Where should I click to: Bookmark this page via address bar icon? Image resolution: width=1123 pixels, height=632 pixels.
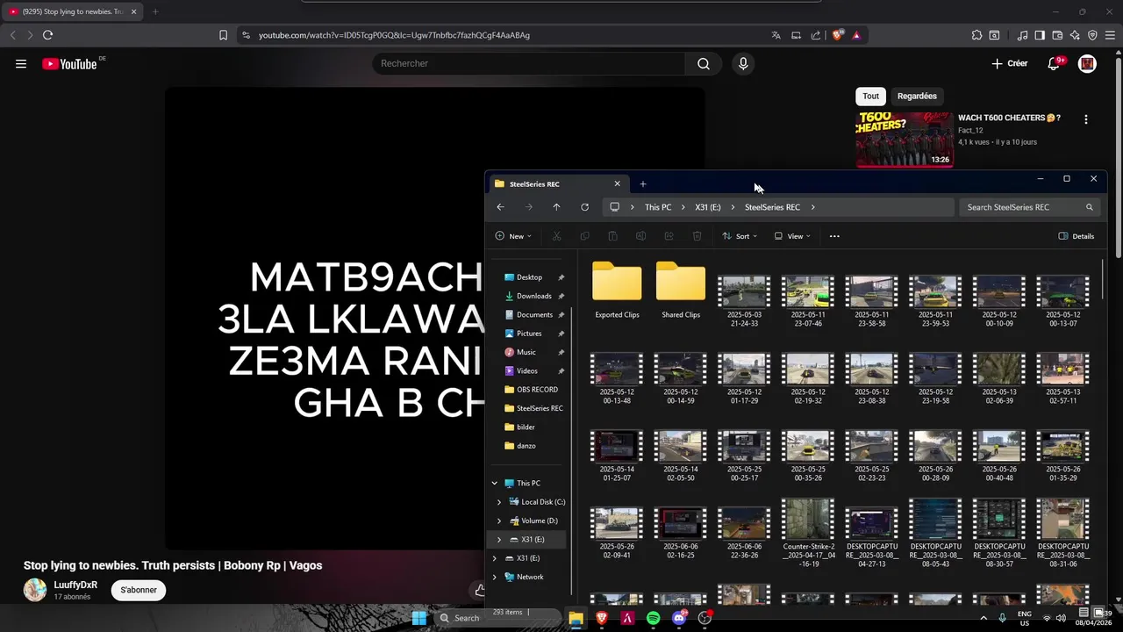223,35
